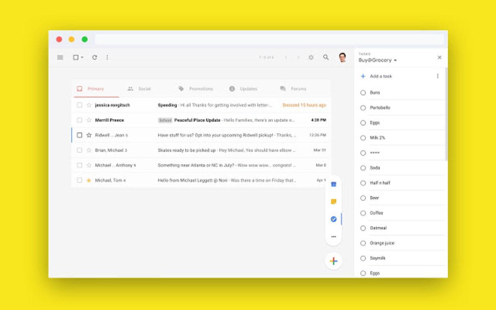Open the search icon
The width and height of the screenshot is (496, 310).
pos(326,57)
